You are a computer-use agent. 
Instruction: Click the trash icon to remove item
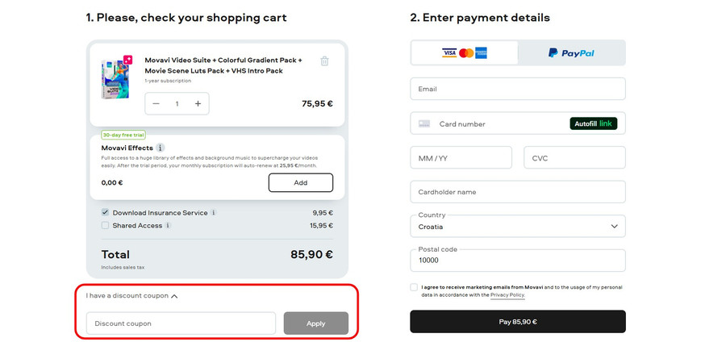[x=324, y=60]
